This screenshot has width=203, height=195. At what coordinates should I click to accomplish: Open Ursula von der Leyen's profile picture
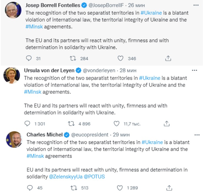tap(12, 75)
